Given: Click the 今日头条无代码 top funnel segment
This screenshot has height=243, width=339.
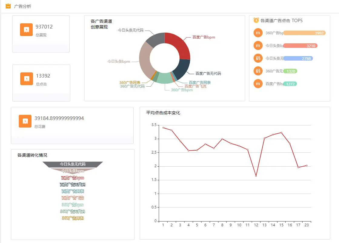Looking at the screenshot, I should 73,164.
